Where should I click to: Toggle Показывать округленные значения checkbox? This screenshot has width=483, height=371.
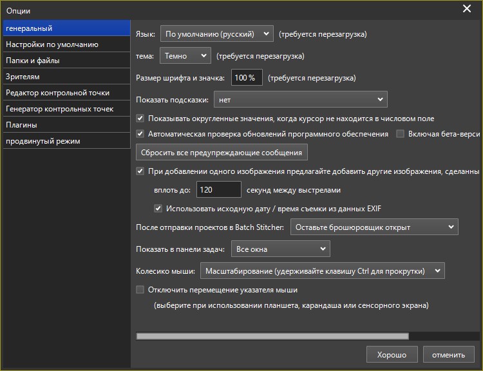click(140, 118)
